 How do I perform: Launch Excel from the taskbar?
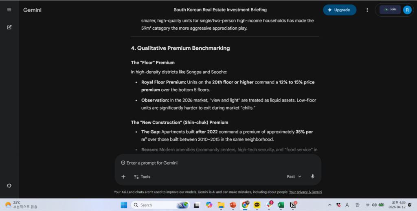tap(281, 205)
